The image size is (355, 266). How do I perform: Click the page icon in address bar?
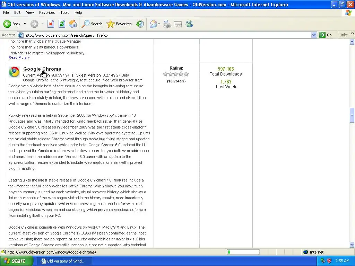pos(20,35)
